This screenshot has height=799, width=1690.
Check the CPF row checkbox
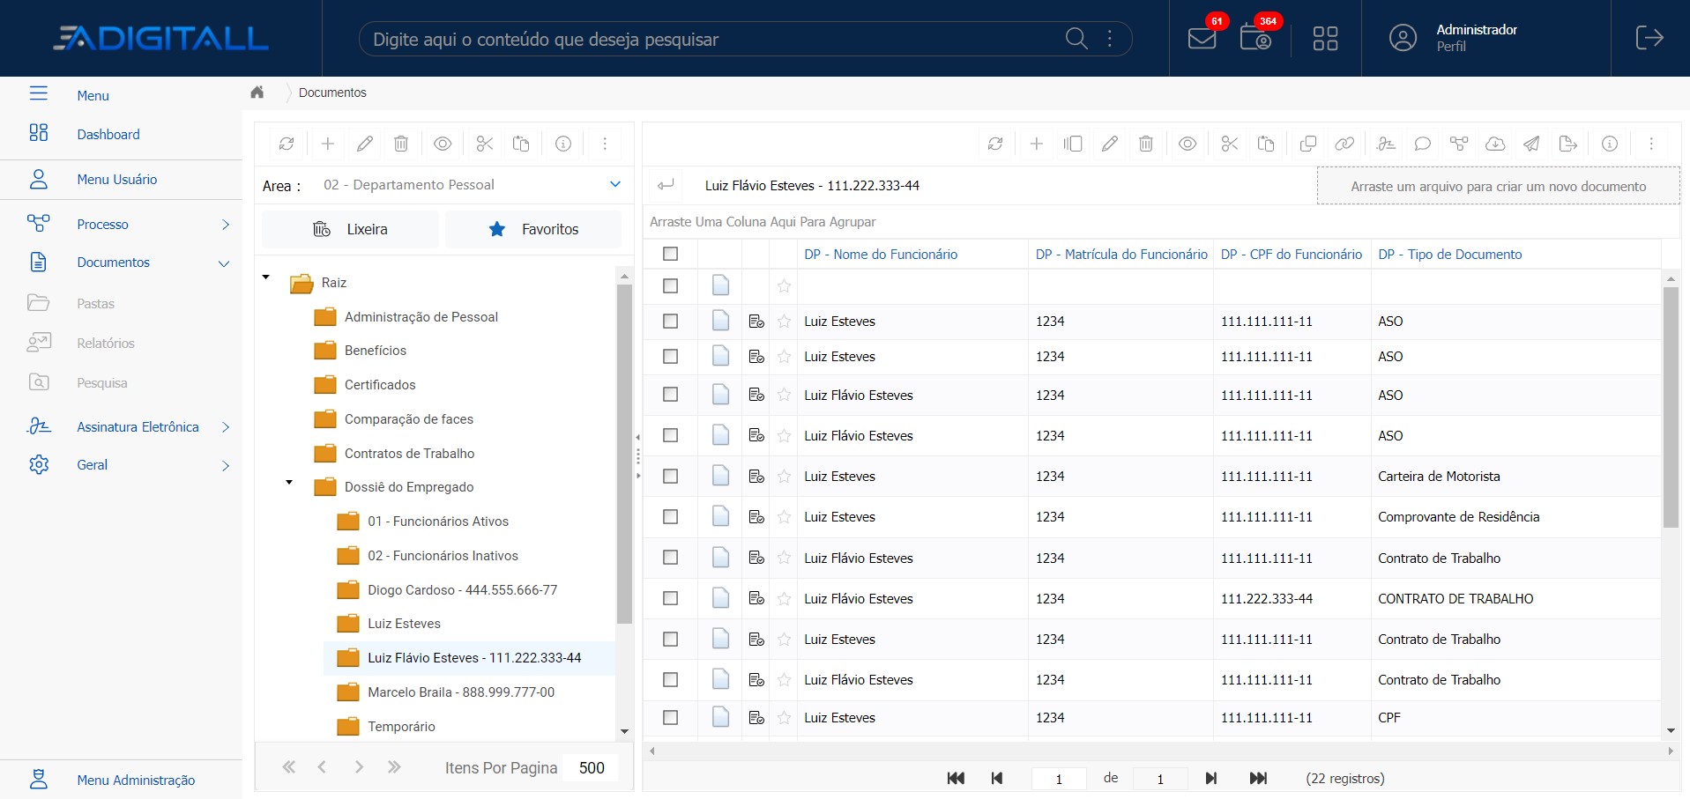pyautogui.click(x=670, y=717)
